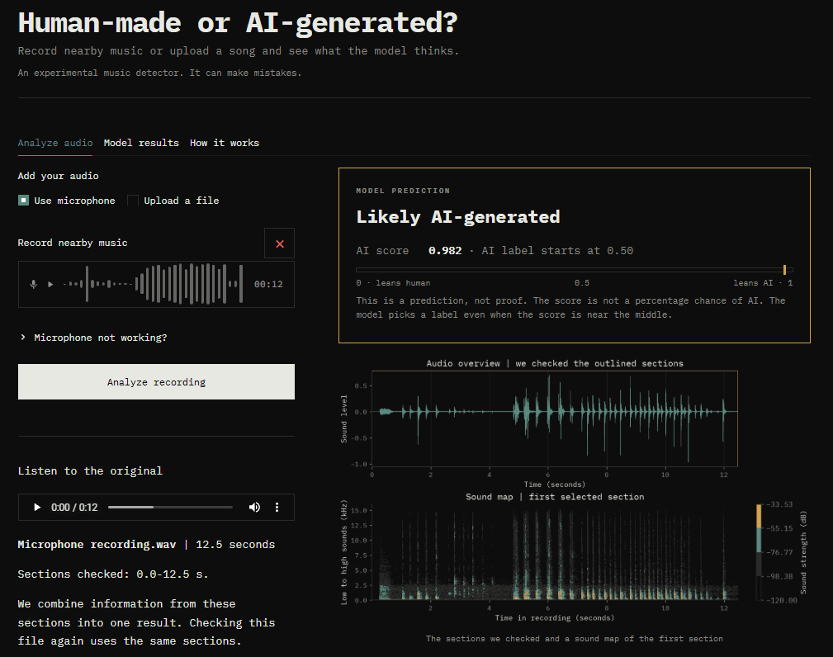Click the microphone icon in the recorder
The height and width of the screenshot is (657, 833).
pyautogui.click(x=34, y=284)
